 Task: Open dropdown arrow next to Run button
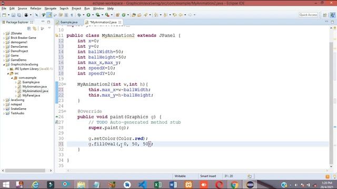click(93, 15)
